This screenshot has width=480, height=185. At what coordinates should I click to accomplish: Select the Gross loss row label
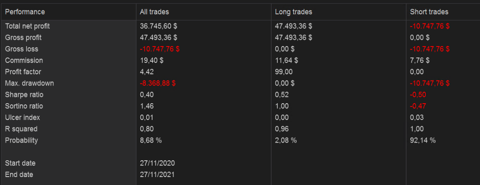coord(21,49)
